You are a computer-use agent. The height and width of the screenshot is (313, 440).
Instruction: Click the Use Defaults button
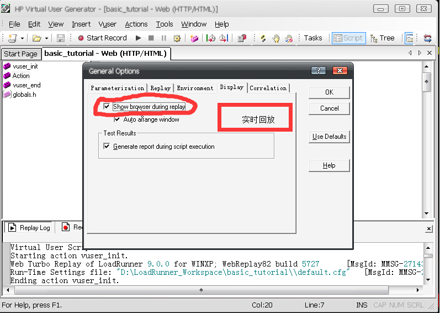coord(329,137)
